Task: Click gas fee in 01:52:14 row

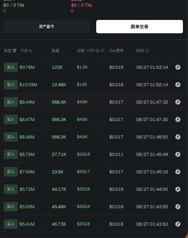Action: tap(116, 85)
